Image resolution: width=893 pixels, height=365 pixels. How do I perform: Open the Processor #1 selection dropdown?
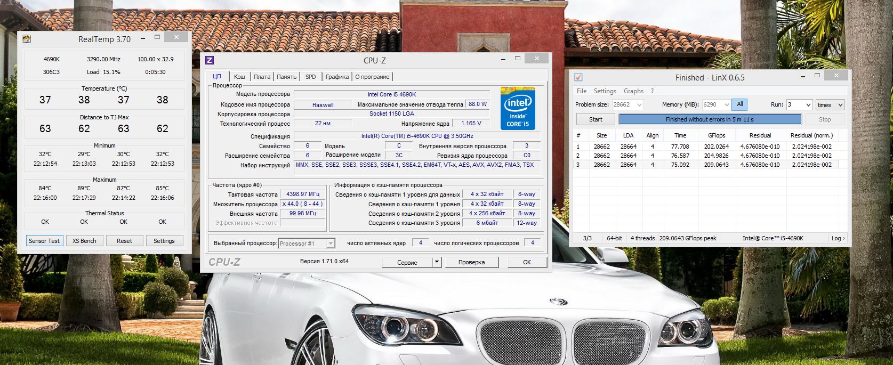click(307, 244)
